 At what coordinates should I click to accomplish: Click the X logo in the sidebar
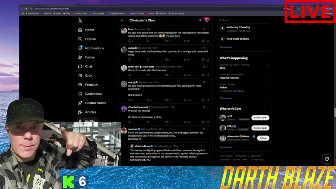pyautogui.click(x=80, y=20)
